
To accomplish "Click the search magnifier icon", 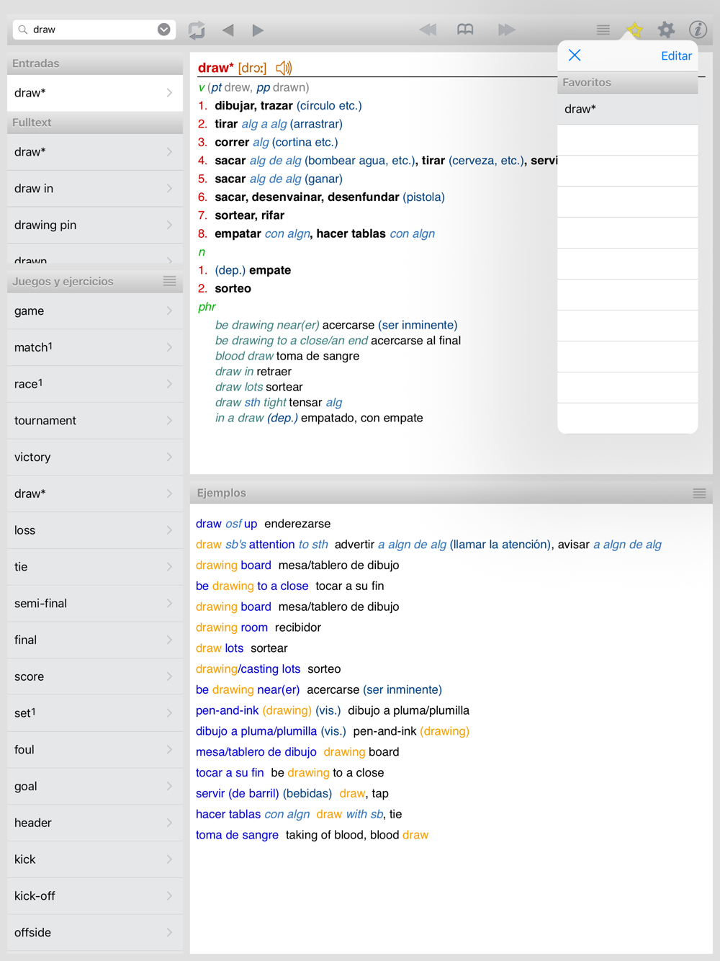I will pyautogui.click(x=23, y=30).
